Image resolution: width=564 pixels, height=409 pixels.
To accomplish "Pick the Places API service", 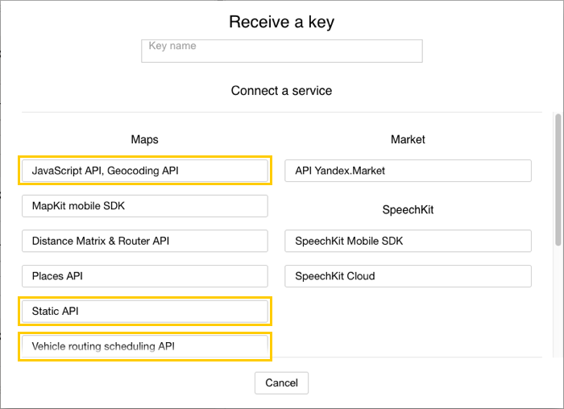I will [145, 276].
